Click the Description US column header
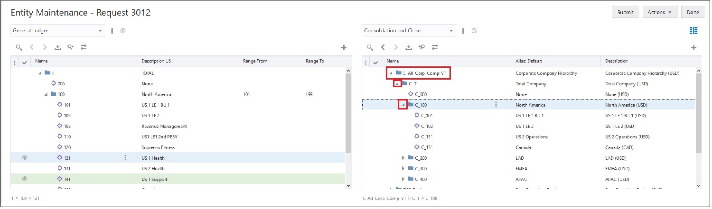 188,61
